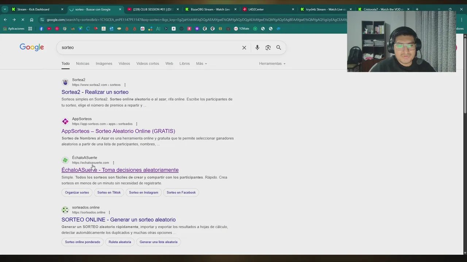Viewport: 467px width, 262px height.
Task: Expand the Más filter dropdown
Action: [201, 64]
